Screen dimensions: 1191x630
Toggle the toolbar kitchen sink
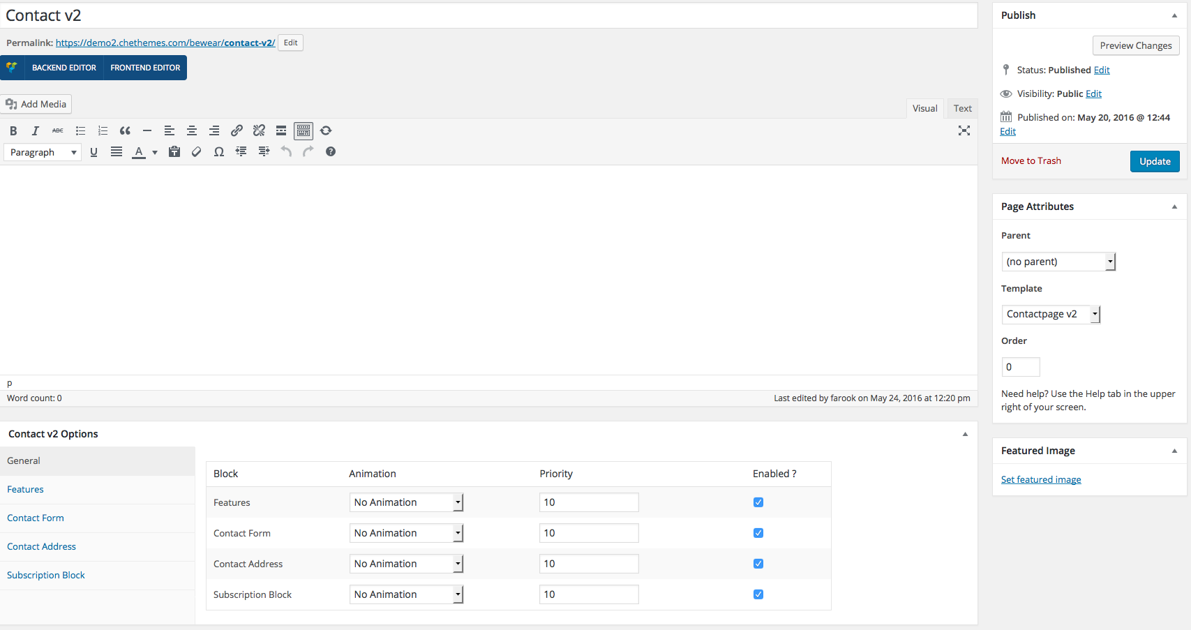(304, 130)
